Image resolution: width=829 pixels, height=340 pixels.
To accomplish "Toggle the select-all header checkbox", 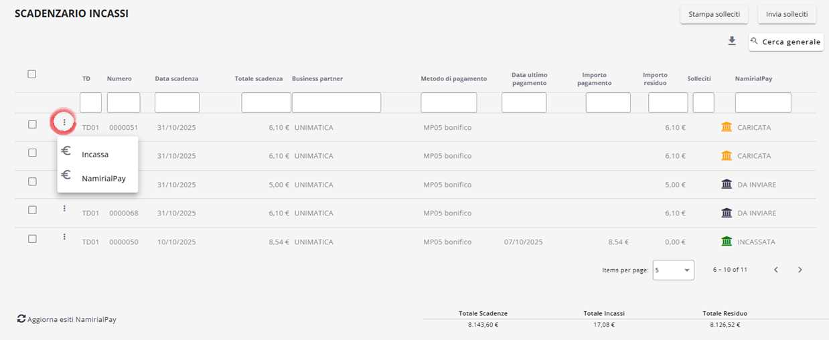I will pyautogui.click(x=32, y=74).
